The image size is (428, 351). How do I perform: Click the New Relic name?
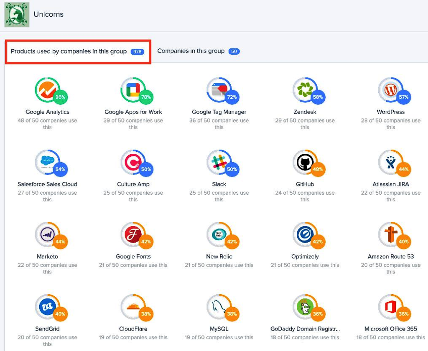coord(219,256)
